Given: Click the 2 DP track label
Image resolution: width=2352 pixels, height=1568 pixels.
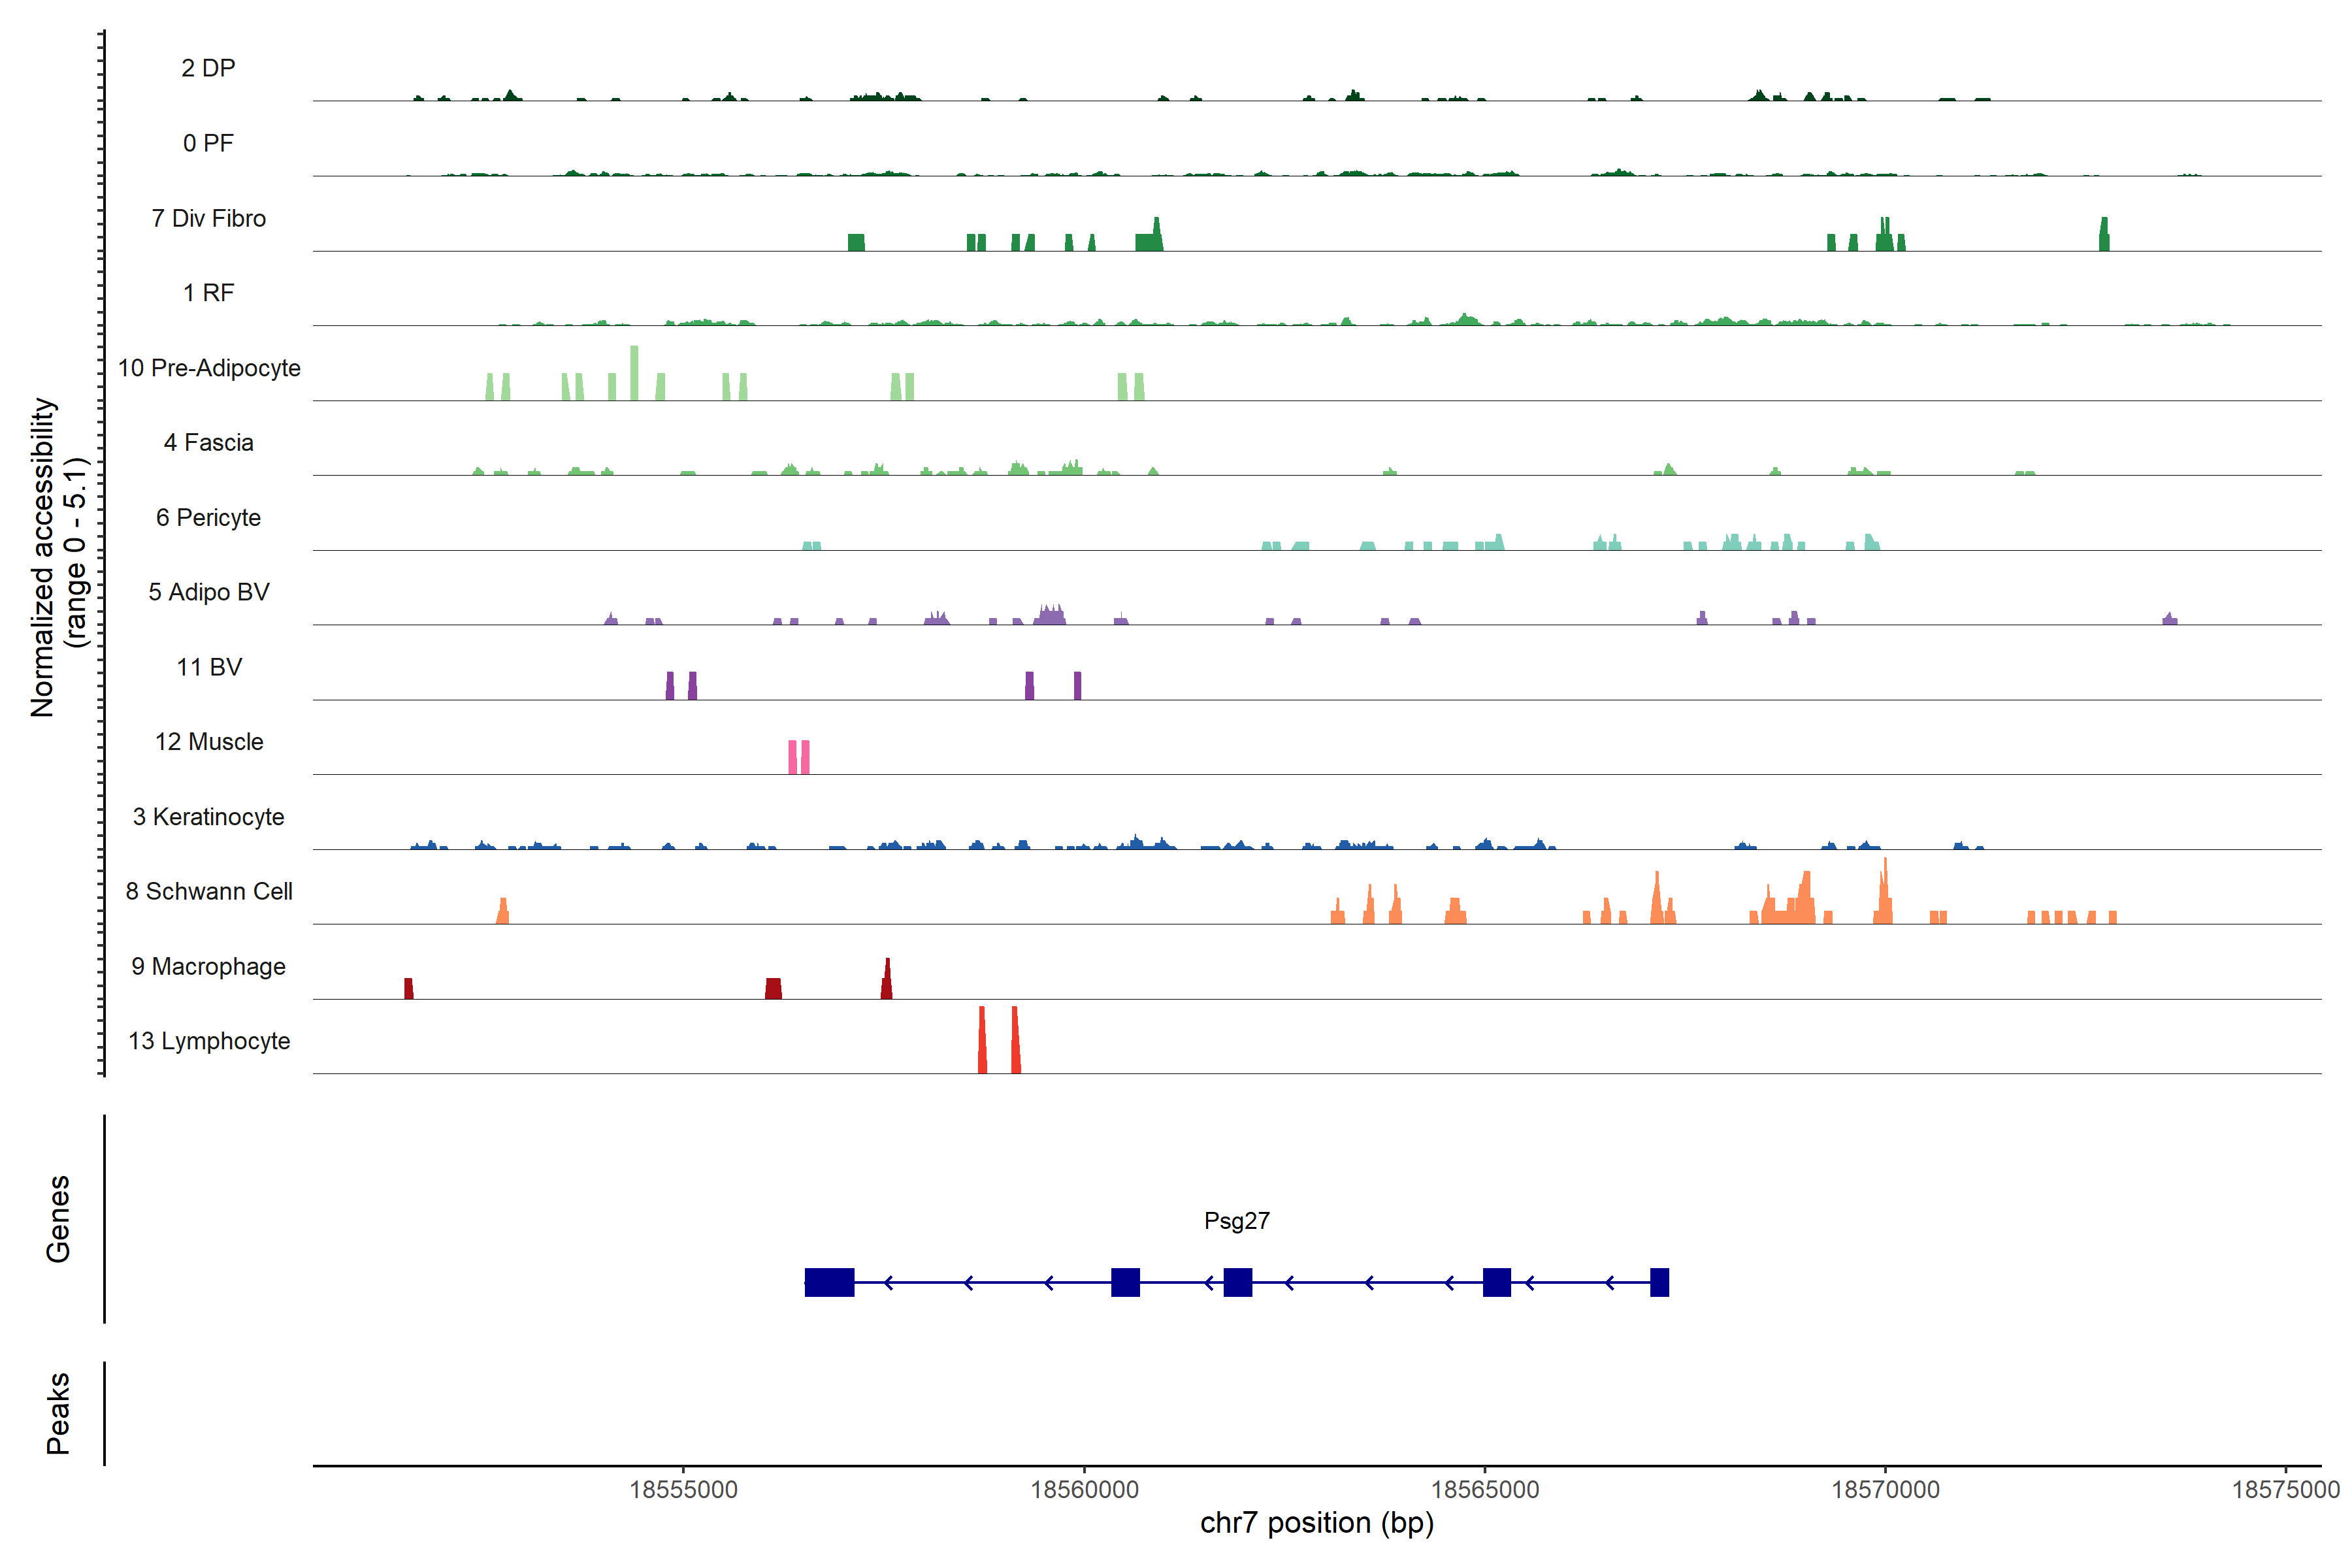Looking at the screenshot, I should coord(208,68).
